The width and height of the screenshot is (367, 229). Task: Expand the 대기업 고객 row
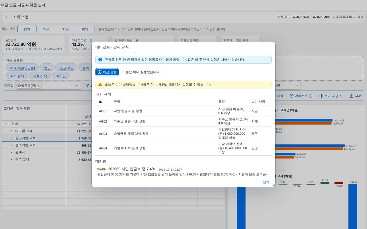coord(11,131)
